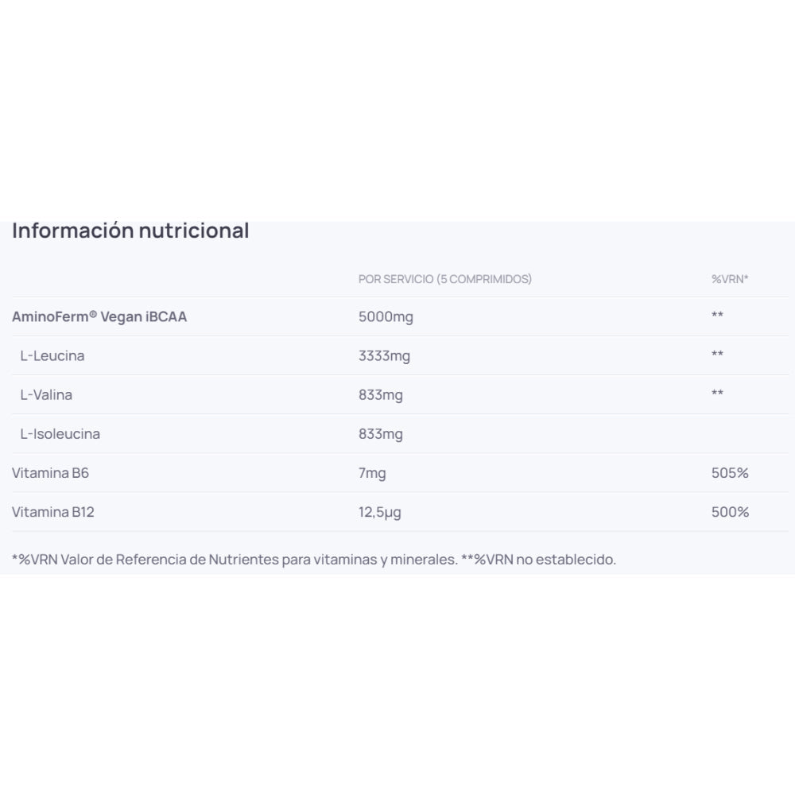Select the Vitamina B6 row label
Image resolution: width=795 pixels, height=795 pixels.
(x=50, y=473)
